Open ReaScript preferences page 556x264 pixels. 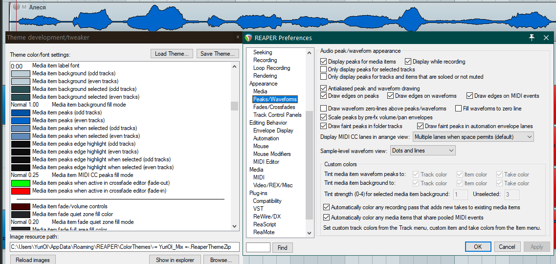tap(265, 224)
